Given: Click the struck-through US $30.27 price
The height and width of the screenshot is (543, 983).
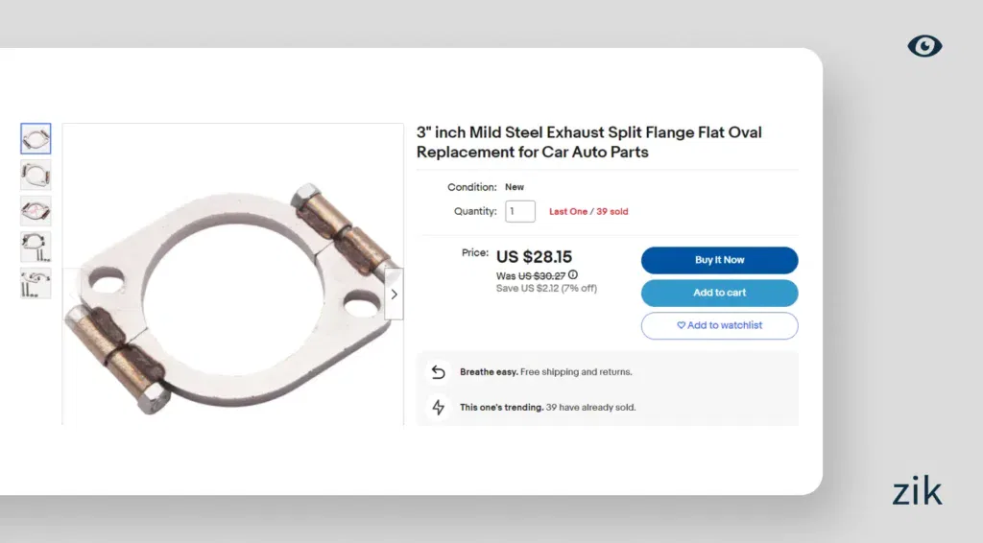Looking at the screenshot, I should [x=541, y=276].
